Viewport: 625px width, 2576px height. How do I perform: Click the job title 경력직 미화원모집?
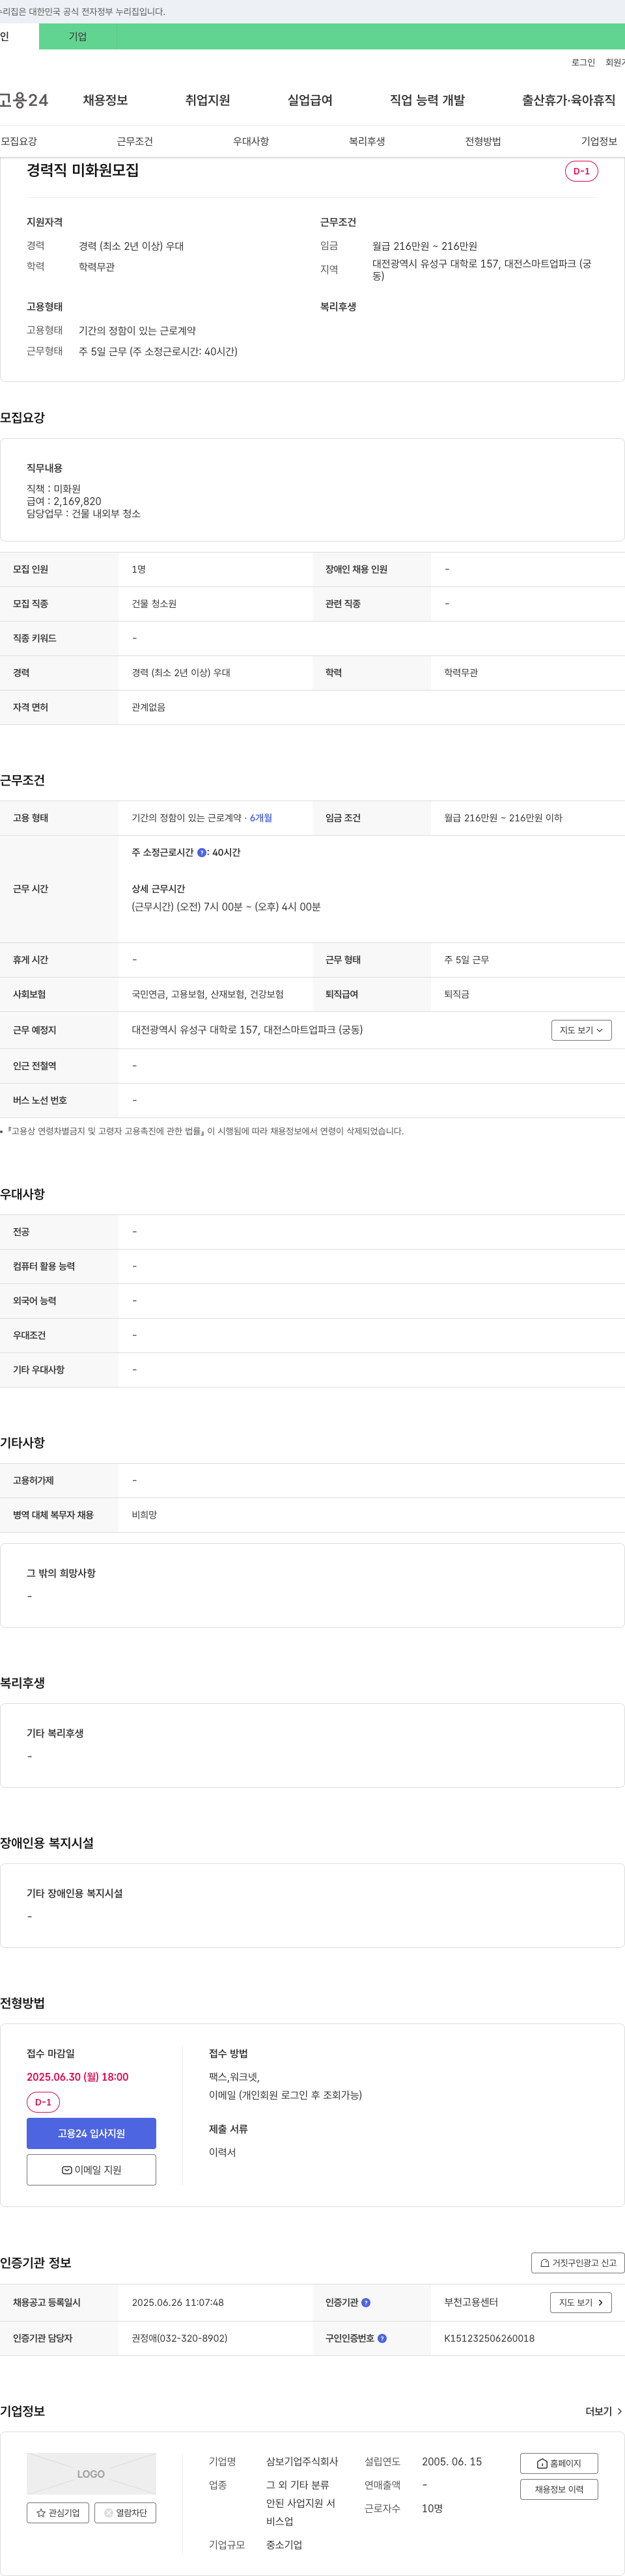tap(83, 170)
